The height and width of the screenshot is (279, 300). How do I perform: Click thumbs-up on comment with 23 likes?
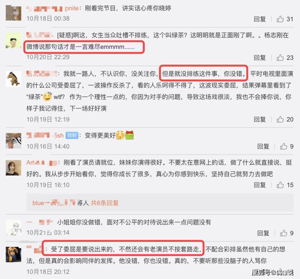(x=280, y=57)
